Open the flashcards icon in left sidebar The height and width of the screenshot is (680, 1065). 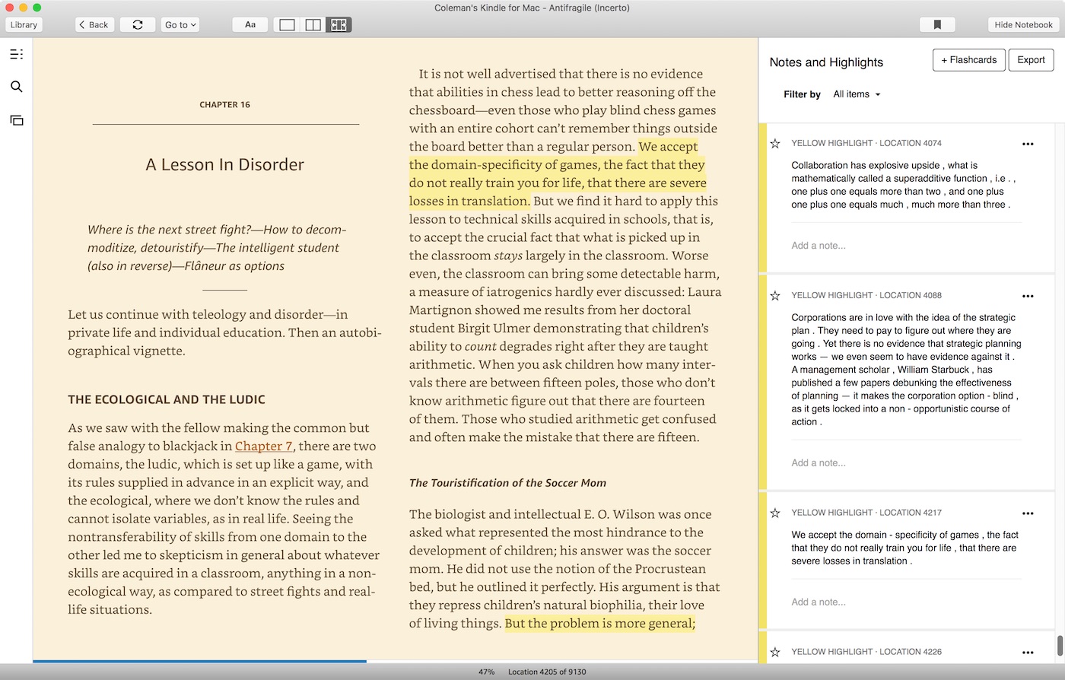point(16,120)
